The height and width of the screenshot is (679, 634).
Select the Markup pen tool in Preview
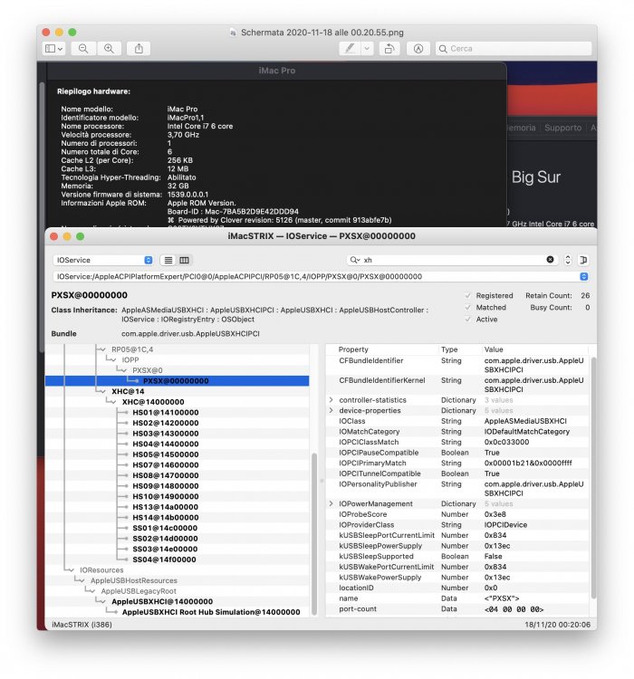pos(350,49)
